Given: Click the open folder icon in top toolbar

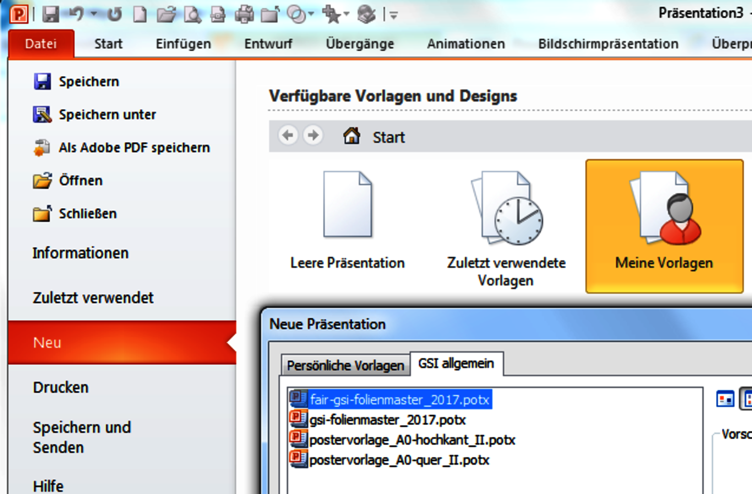Looking at the screenshot, I should 166,14.
